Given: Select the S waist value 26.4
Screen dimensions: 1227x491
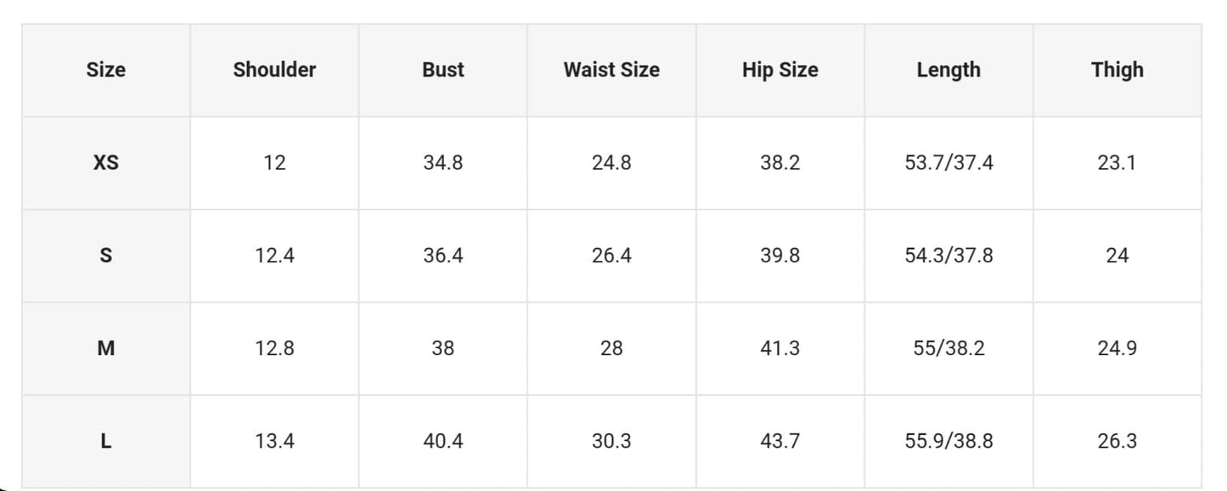Looking at the screenshot, I should click(x=611, y=255).
